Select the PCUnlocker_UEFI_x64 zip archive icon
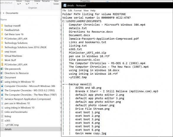The image size is (173, 137). pos(2,64)
